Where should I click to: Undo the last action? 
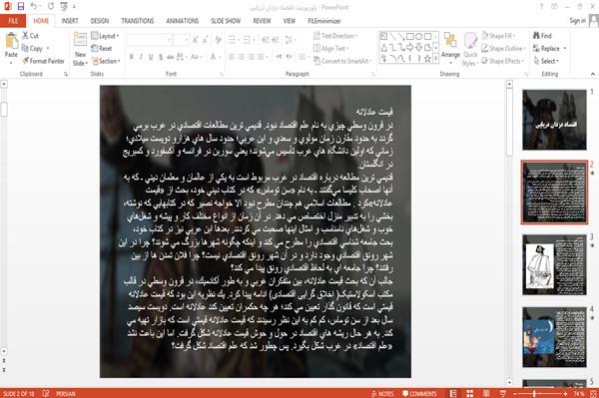pos(33,7)
